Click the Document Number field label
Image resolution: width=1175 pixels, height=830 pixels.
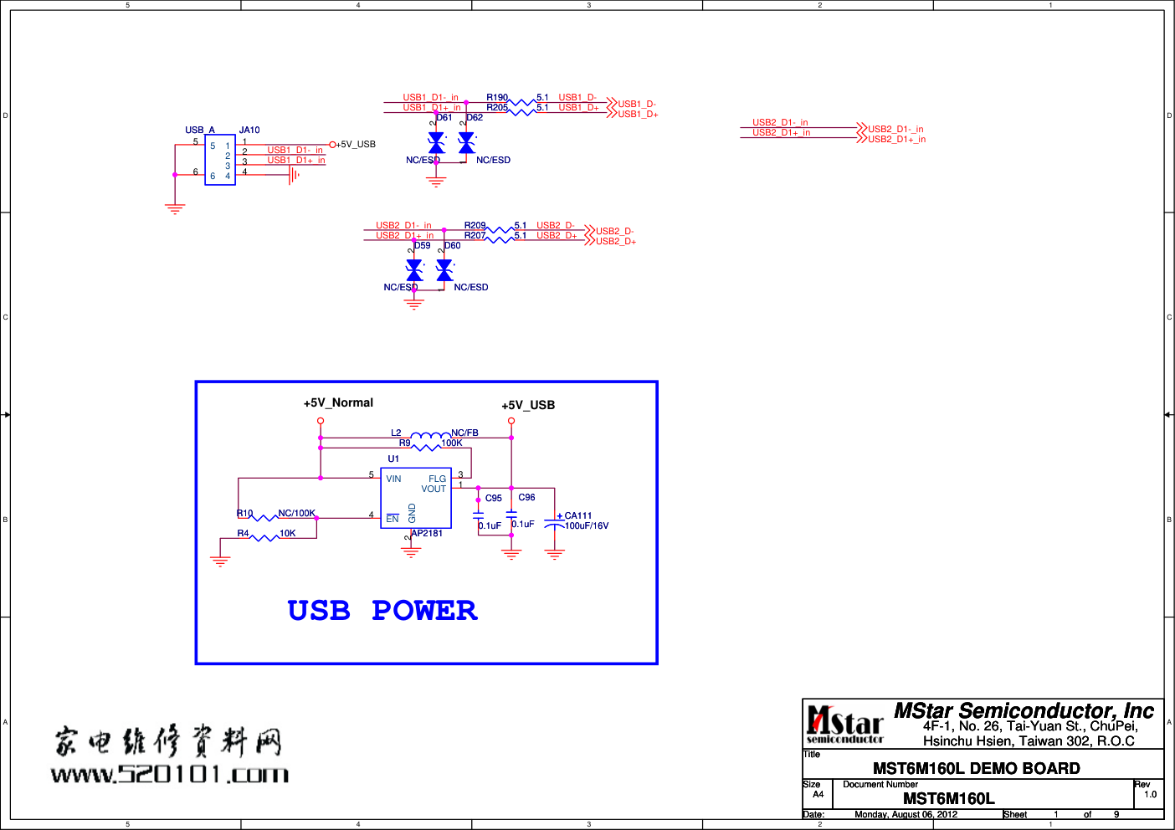click(x=880, y=784)
